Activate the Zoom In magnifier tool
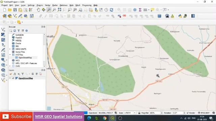 coord(49,10)
